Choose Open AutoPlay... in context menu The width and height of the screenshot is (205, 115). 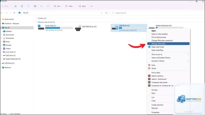(158, 50)
